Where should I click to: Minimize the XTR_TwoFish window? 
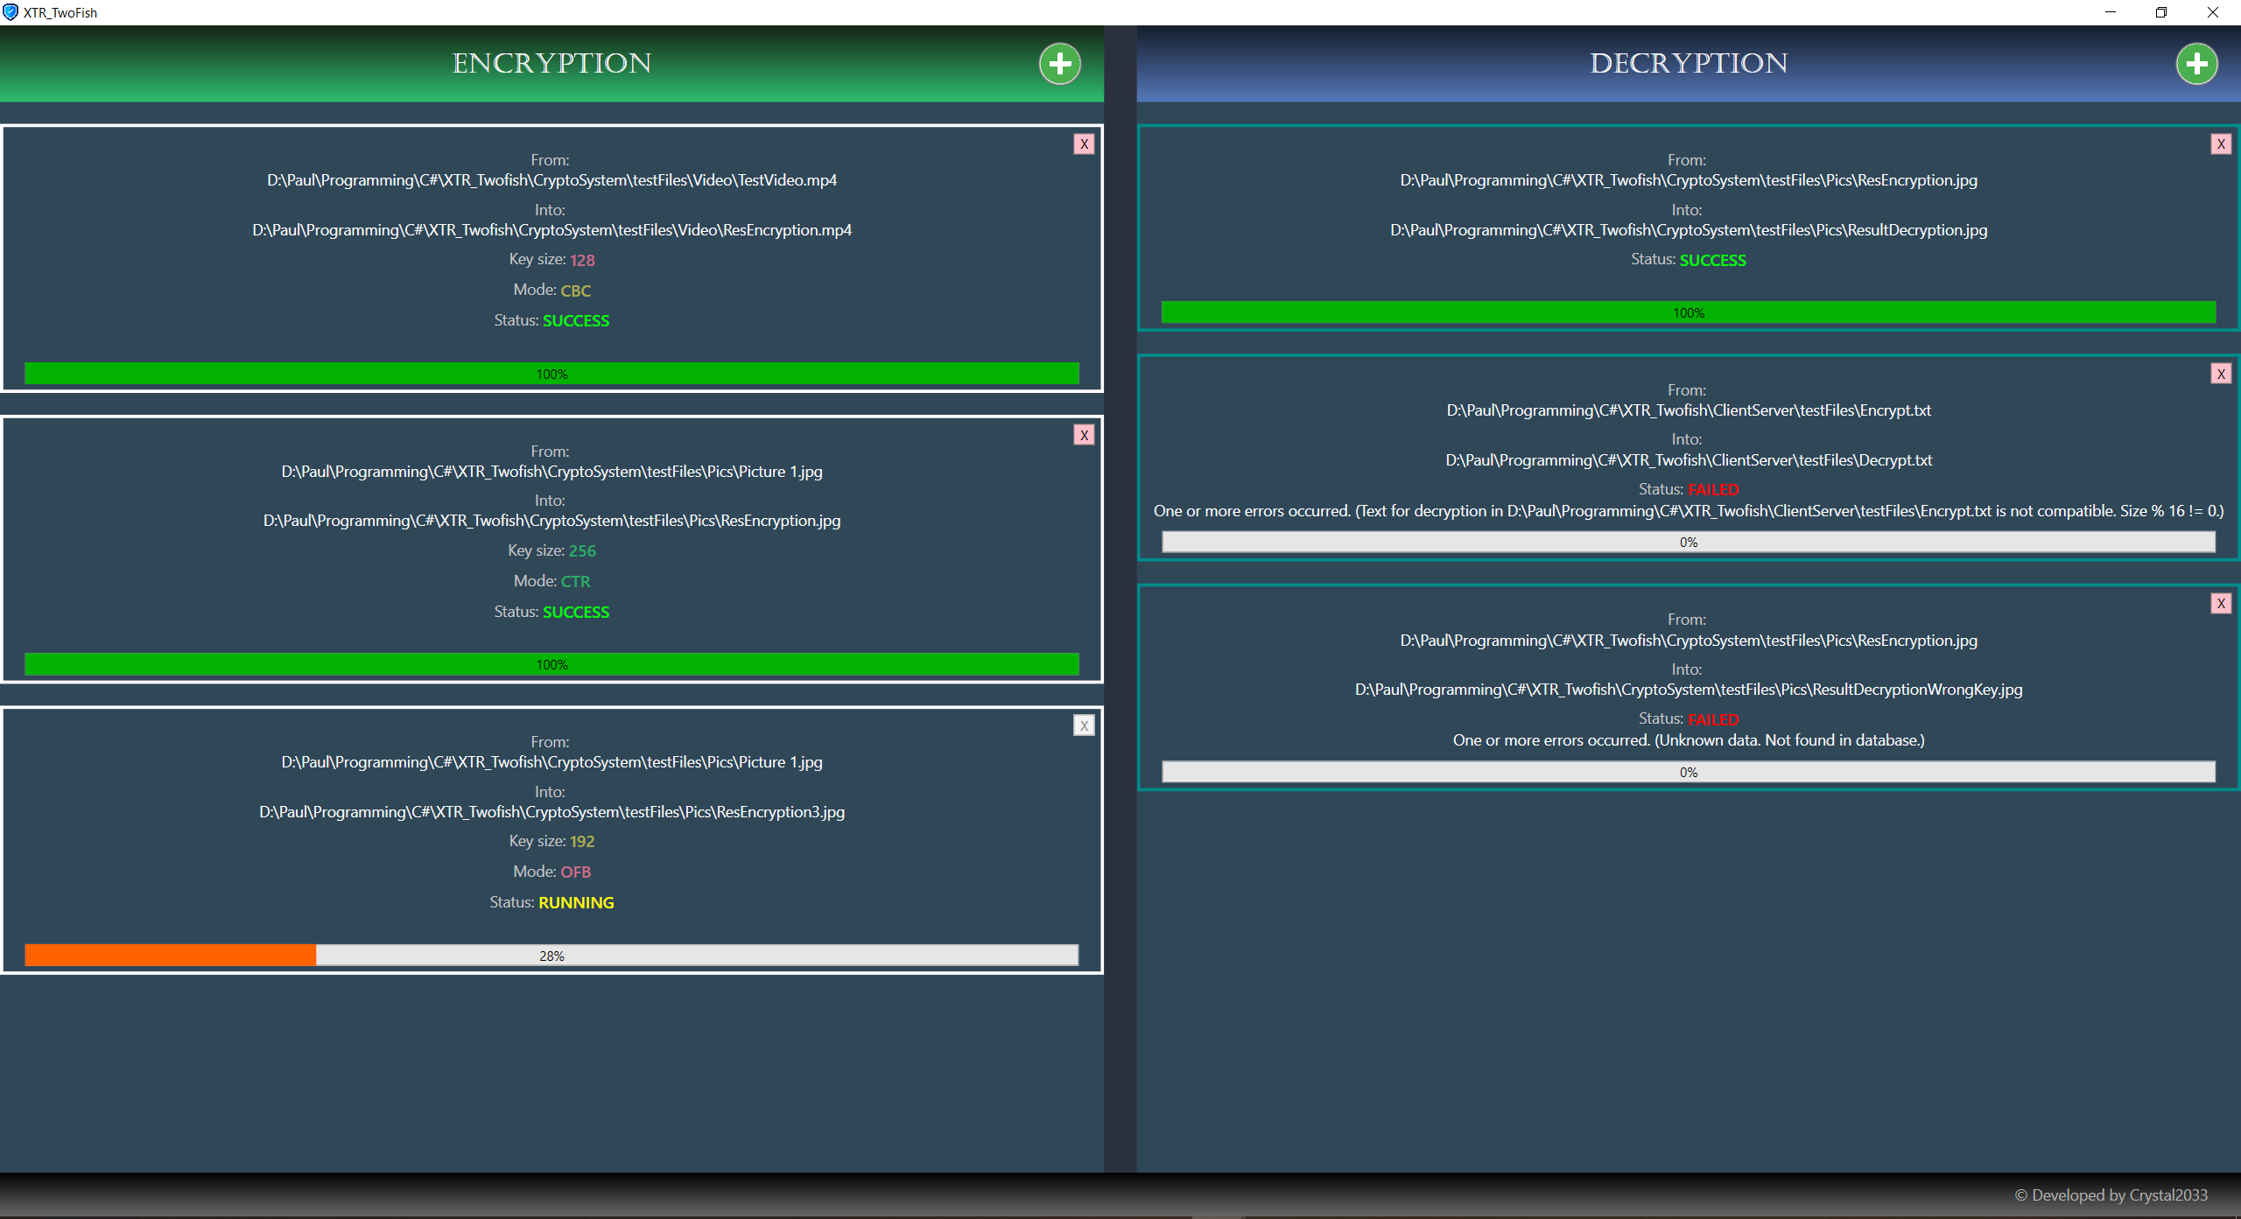click(2109, 12)
